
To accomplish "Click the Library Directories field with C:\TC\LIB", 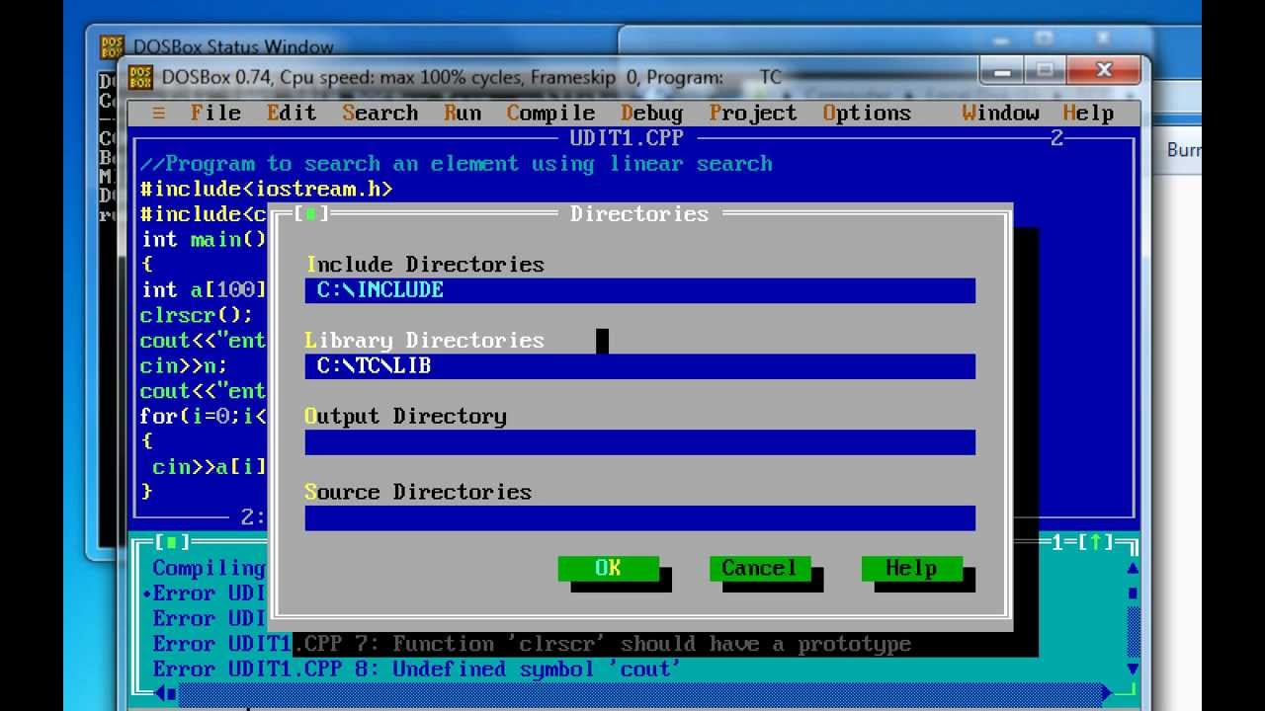I will [x=639, y=366].
